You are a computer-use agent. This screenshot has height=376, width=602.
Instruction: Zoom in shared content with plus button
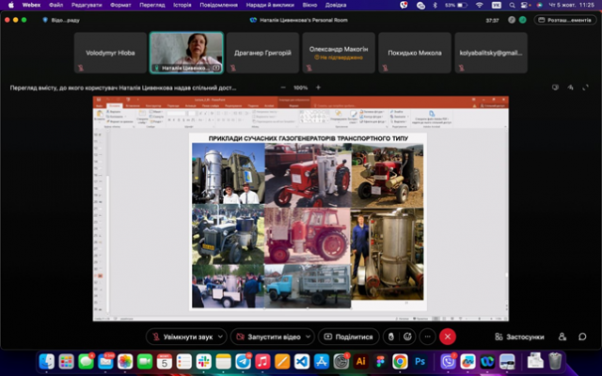tap(318, 87)
